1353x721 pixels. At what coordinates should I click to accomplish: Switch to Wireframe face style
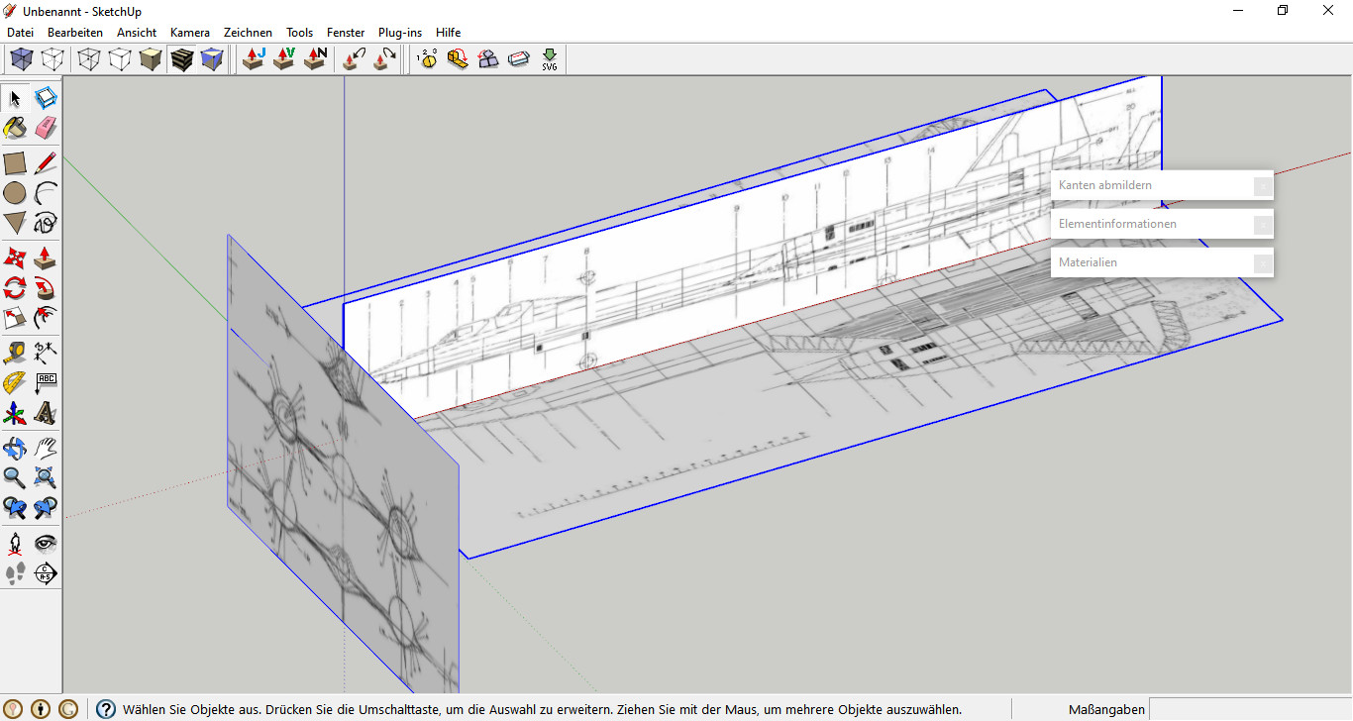[x=89, y=59]
